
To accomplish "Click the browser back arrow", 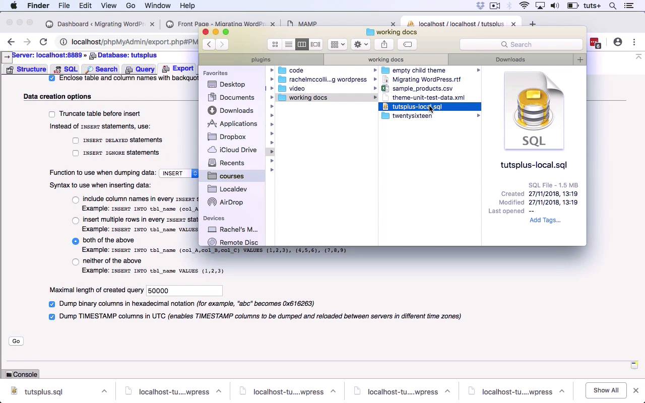I will [11, 42].
